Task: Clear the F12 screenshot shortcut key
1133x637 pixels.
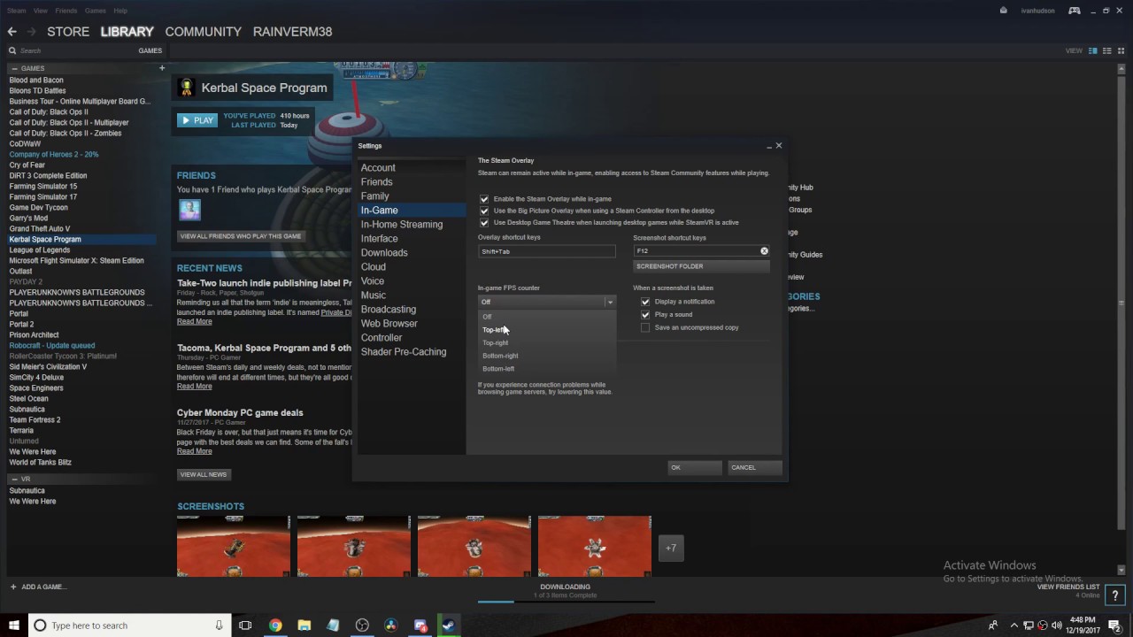Action: point(764,251)
